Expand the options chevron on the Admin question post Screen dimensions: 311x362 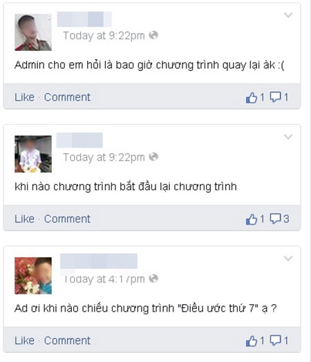(288, 15)
